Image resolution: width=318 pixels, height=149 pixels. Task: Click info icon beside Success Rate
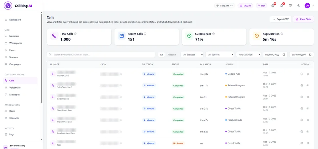click(x=213, y=34)
